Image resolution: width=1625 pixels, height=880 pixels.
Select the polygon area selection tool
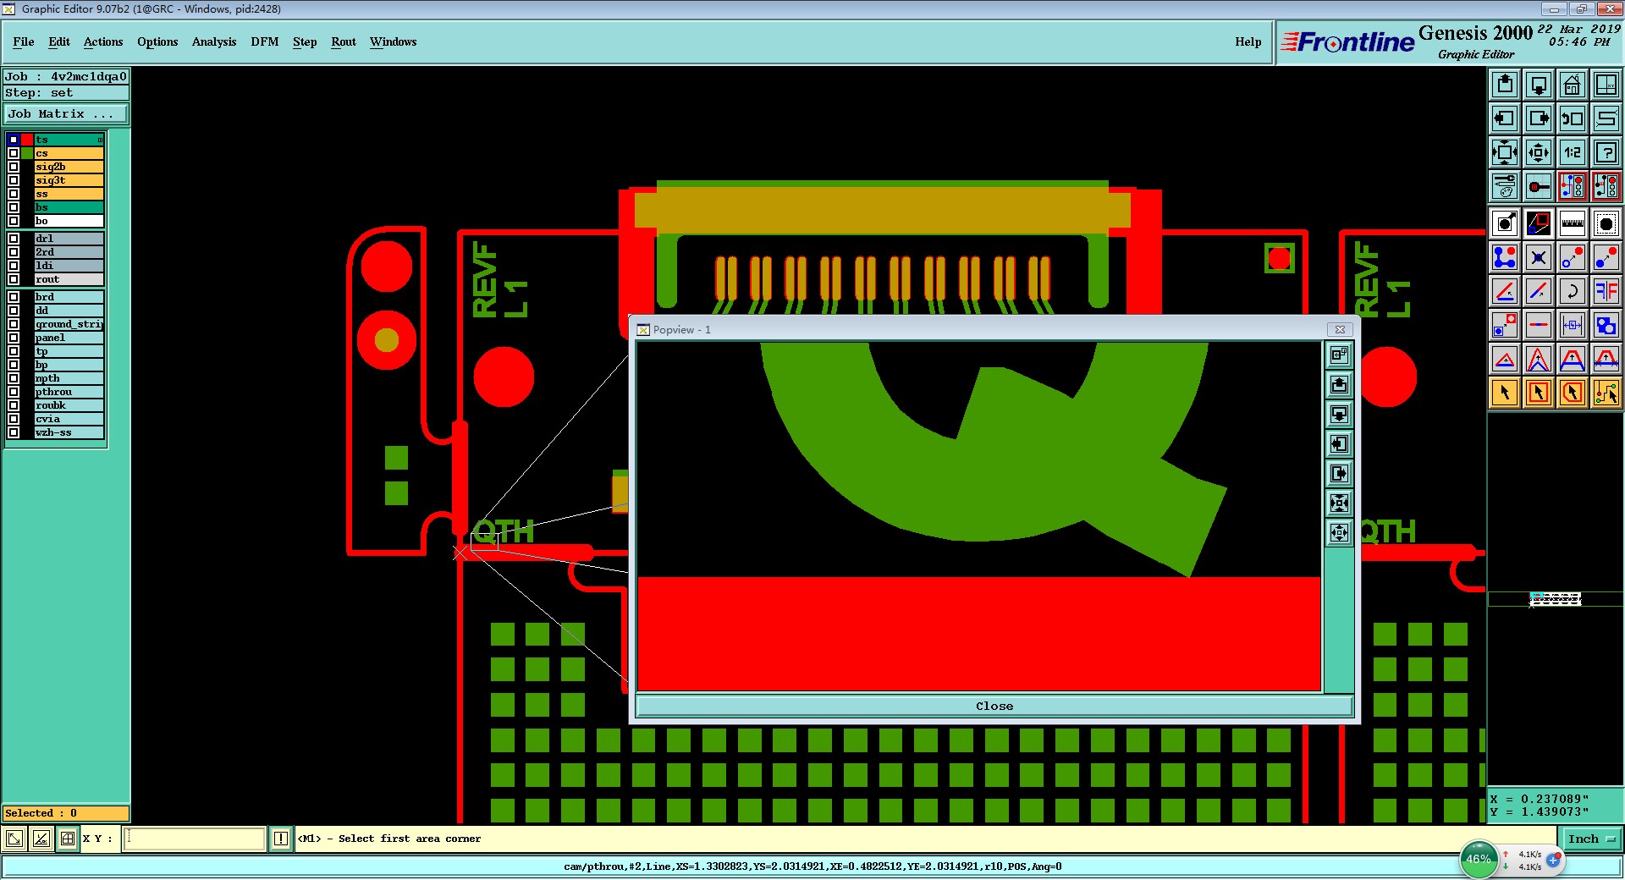(1573, 393)
